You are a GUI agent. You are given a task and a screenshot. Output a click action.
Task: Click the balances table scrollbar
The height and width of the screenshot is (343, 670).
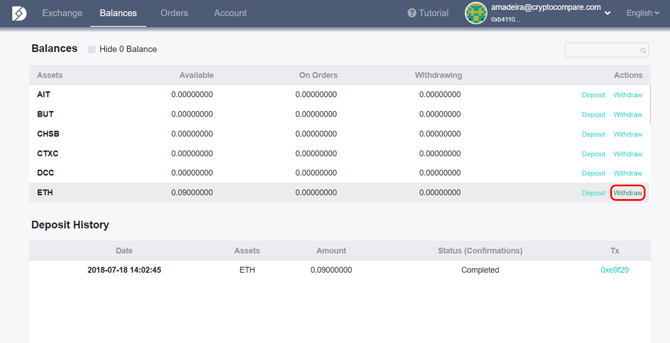click(650, 104)
